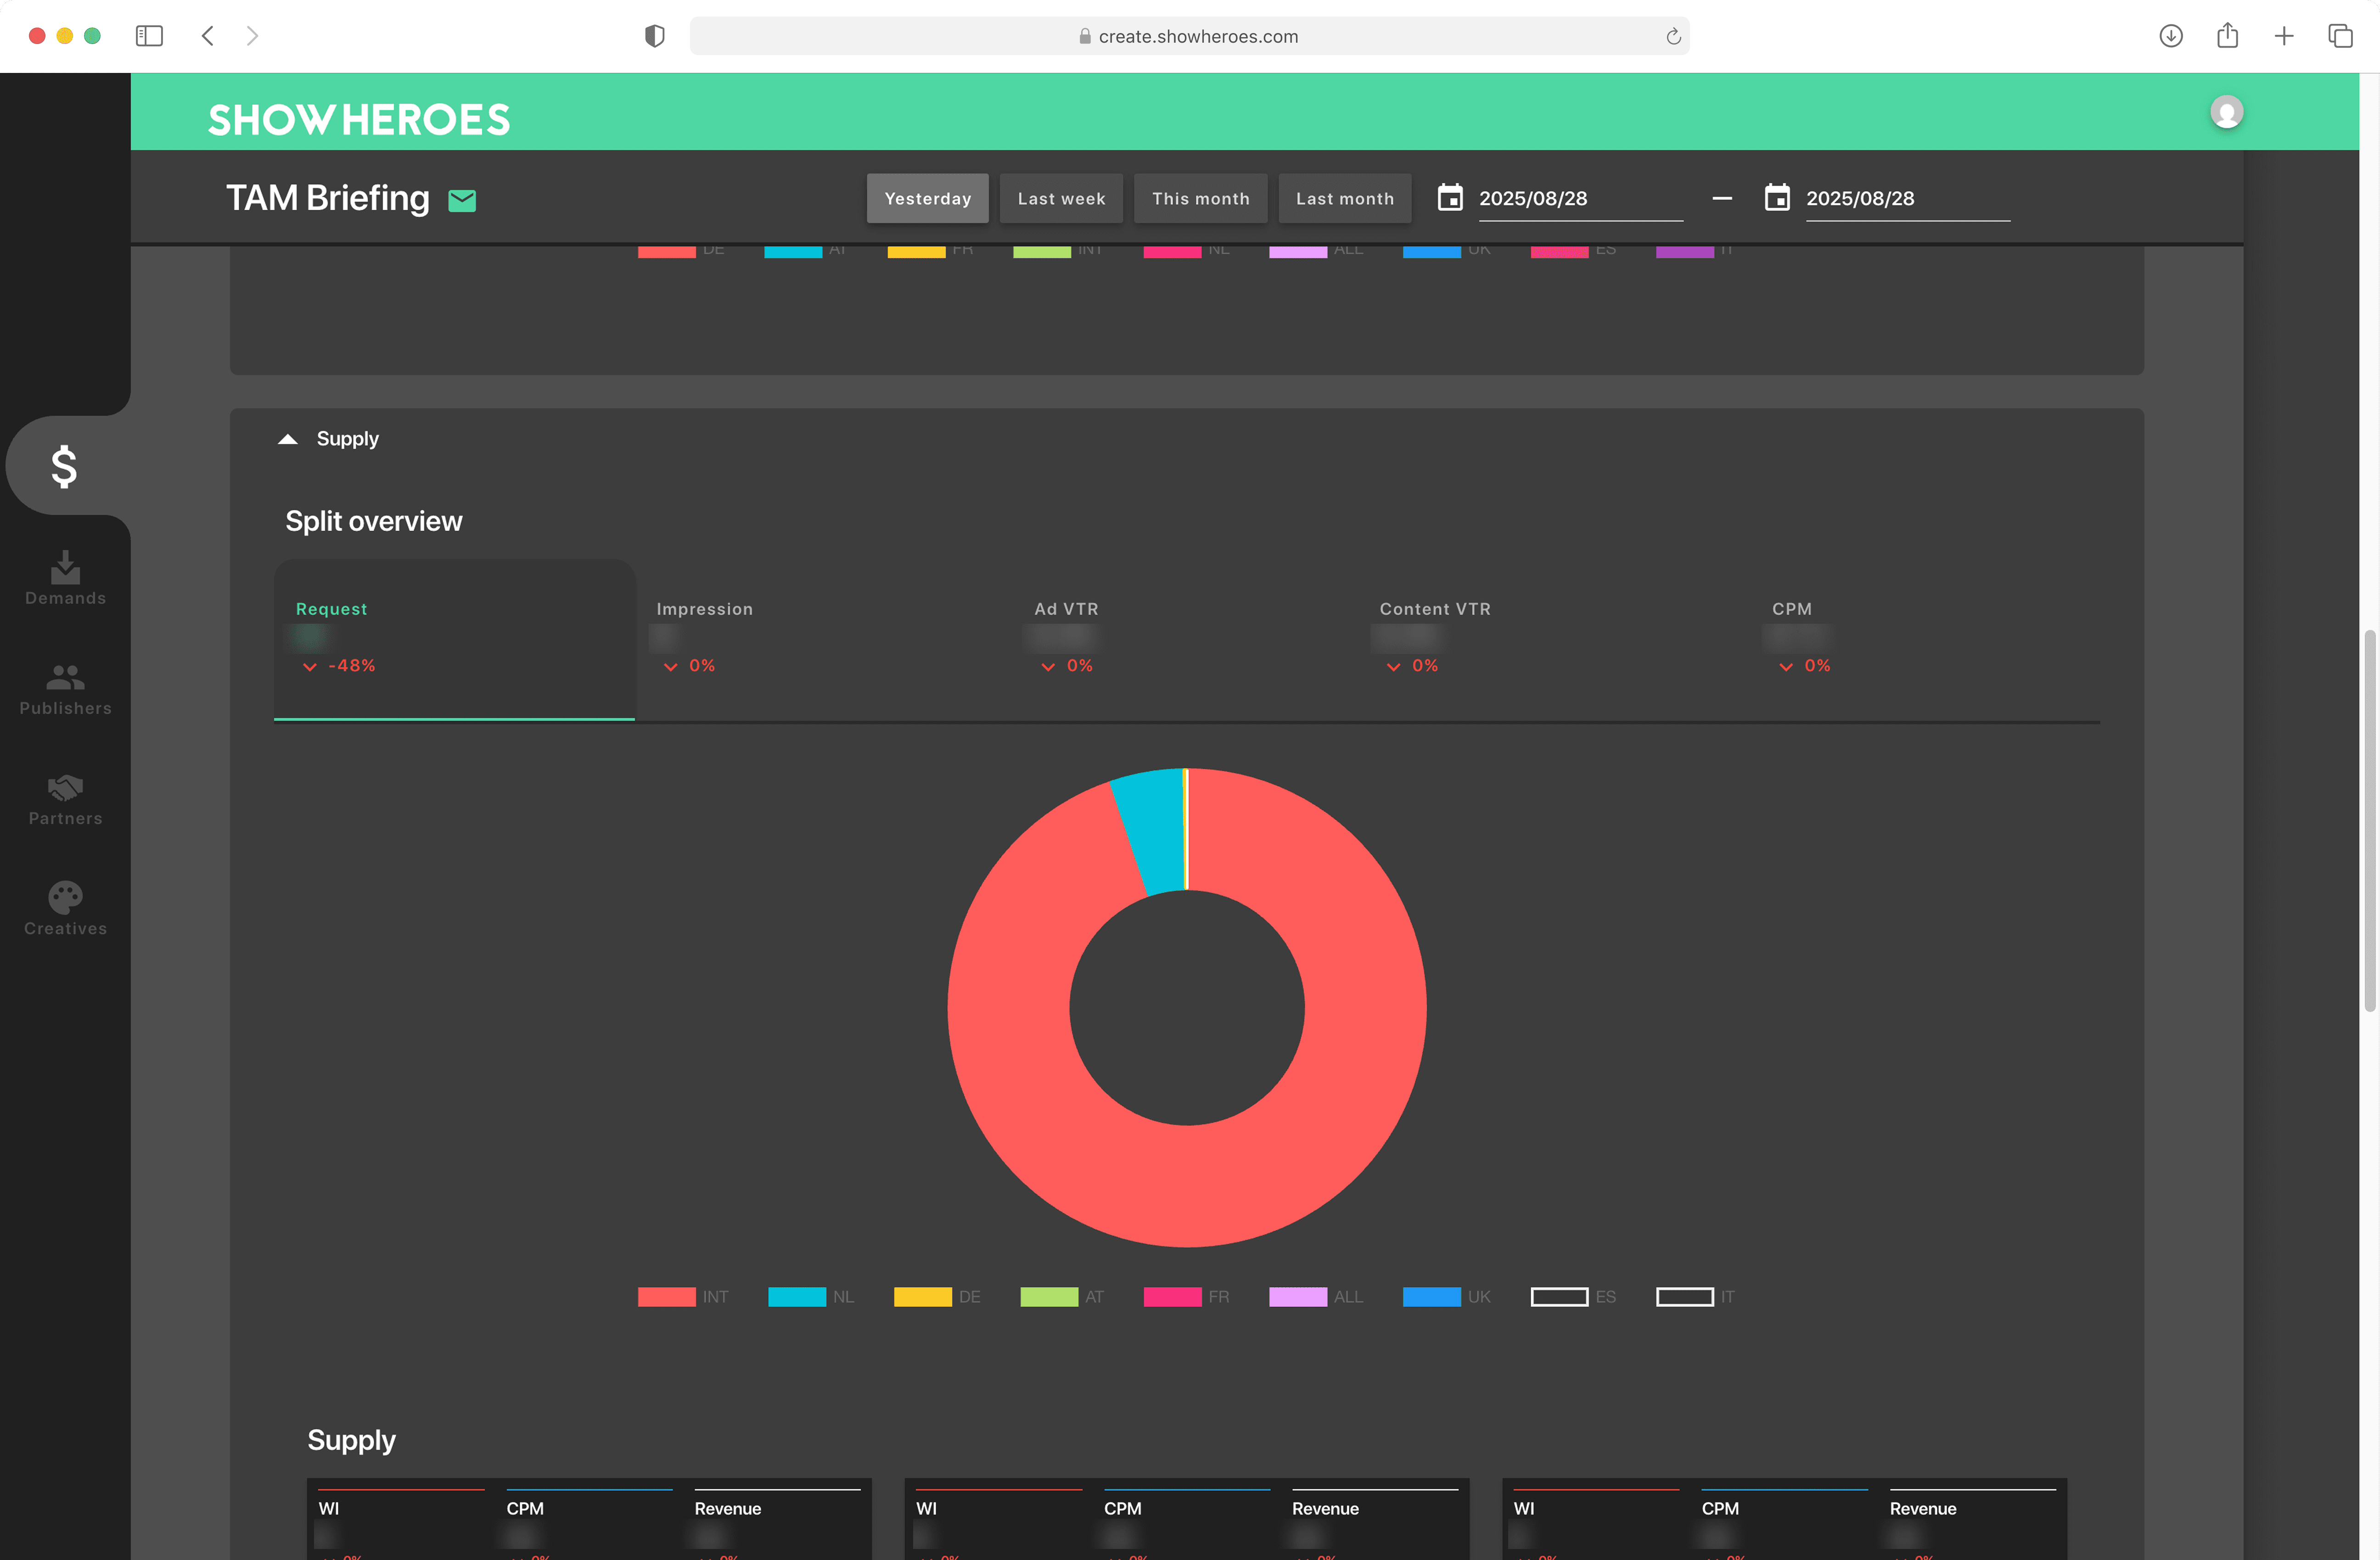Collapse the Supply section
The width and height of the screenshot is (2380, 1560).
coord(288,439)
